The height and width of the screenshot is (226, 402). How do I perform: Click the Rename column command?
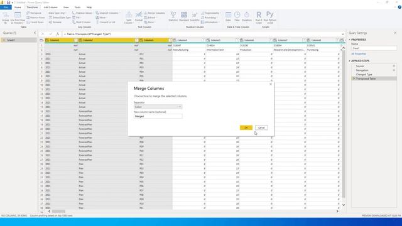(x=55, y=22)
